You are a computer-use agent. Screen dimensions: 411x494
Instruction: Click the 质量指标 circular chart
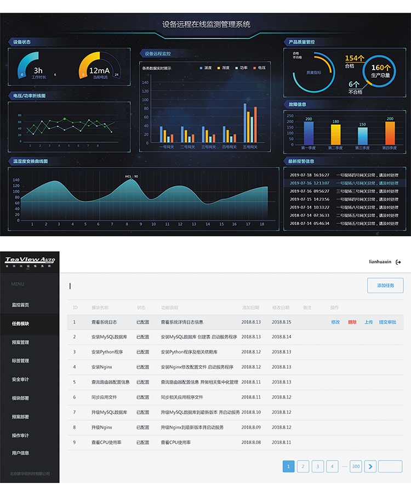(x=313, y=72)
